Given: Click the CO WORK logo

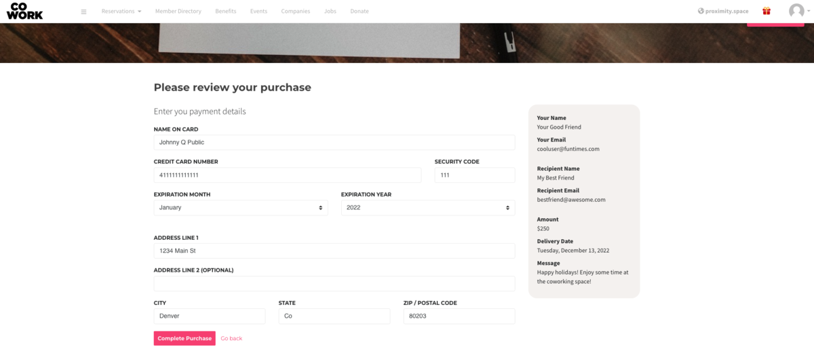Looking at the screenshot, I should click(24, 11).
